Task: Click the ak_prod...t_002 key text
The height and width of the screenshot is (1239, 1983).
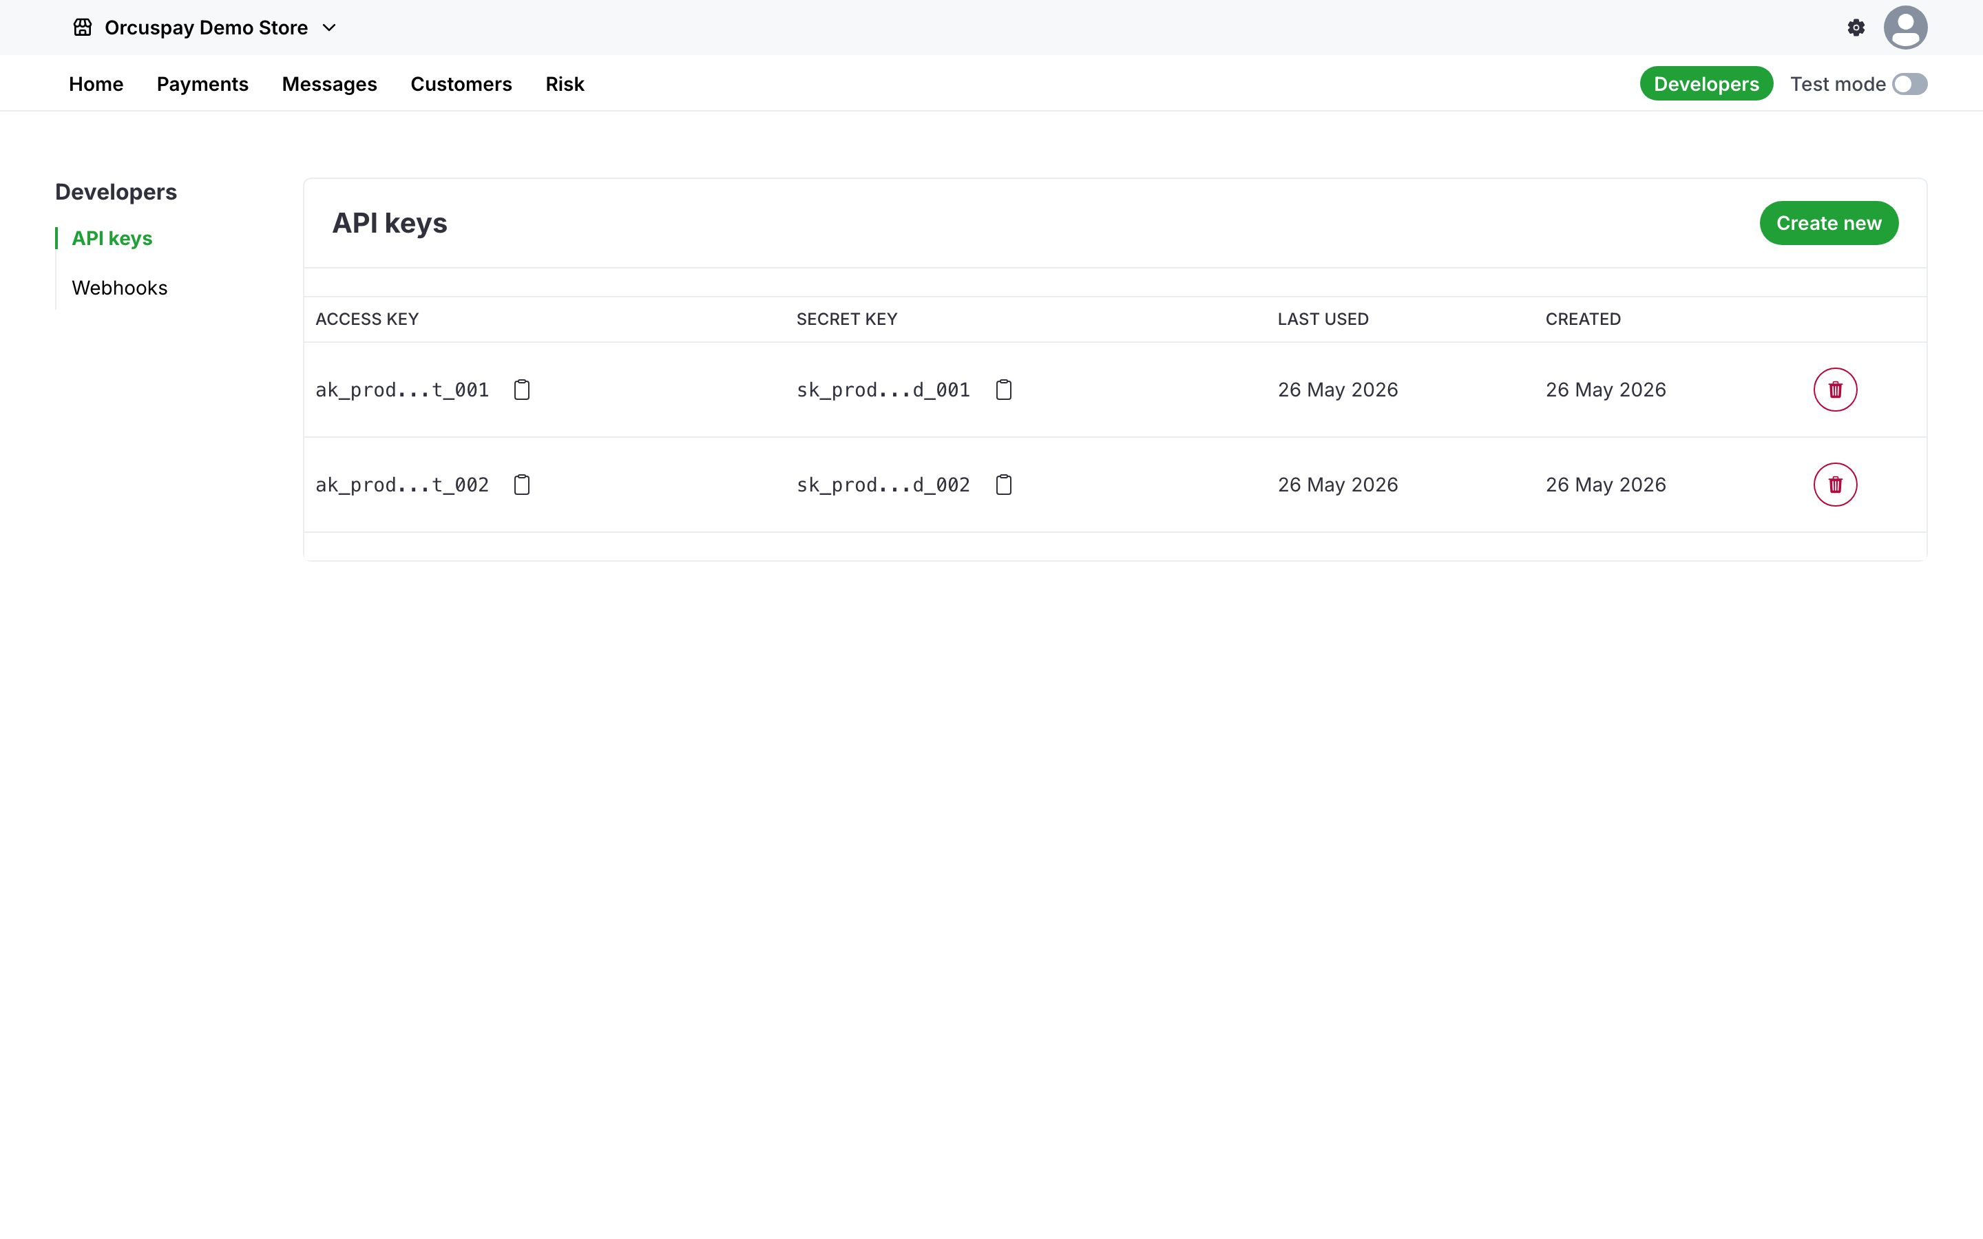Action: (402, 485)
